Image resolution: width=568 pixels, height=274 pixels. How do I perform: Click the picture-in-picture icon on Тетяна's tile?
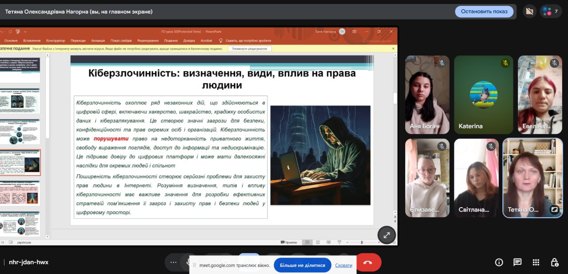tap(554, 210)
